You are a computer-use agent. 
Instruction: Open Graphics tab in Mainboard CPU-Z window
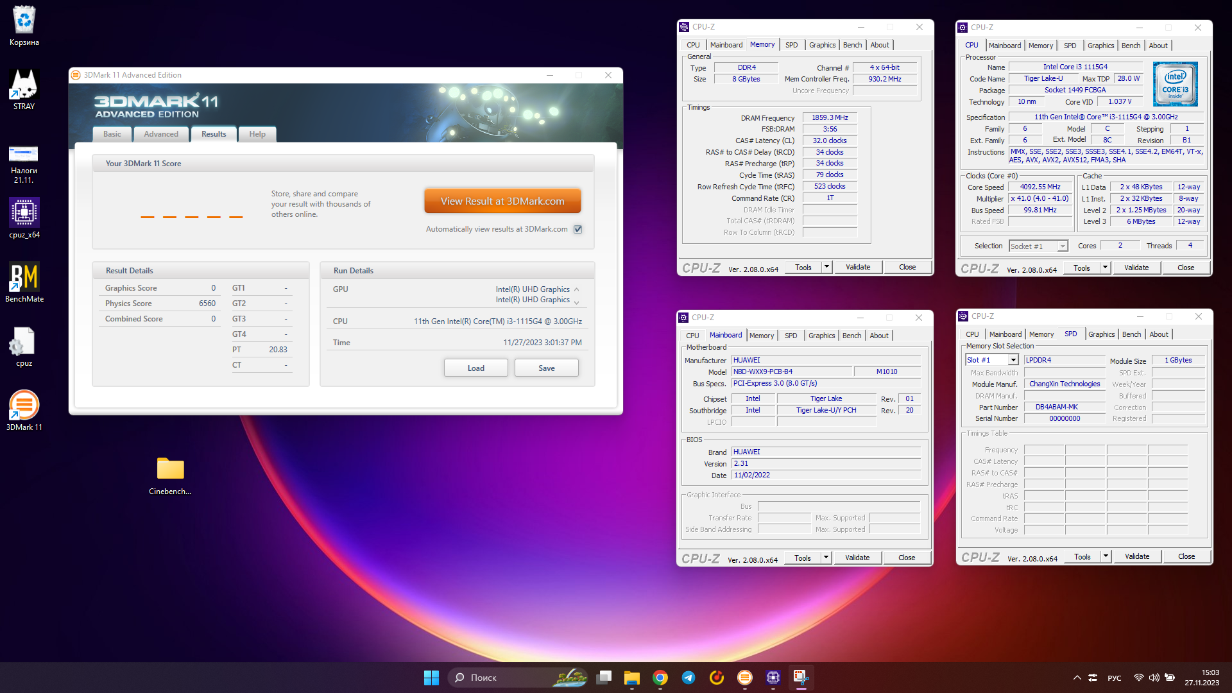[822, 336]
